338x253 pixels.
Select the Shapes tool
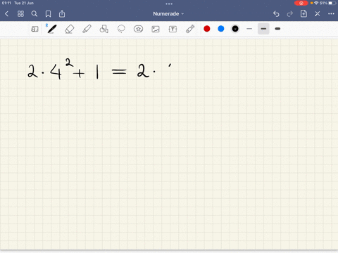(104, 29)
